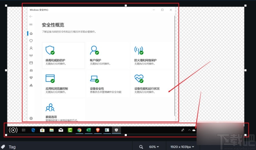Select the family group icon in the sidebar
Image resolution: width=256 pixels, height=150 pixels.
(x=31, y=85)
